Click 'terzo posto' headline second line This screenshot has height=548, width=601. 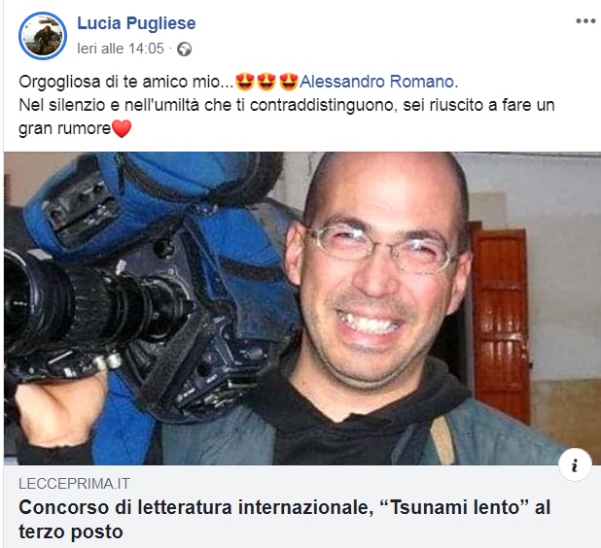point(71,531)
